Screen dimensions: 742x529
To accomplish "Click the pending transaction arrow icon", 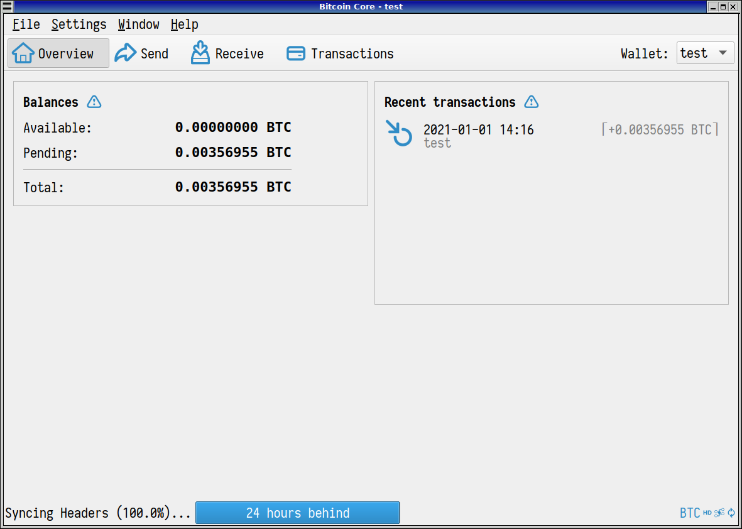I will [x=398, y=134].
